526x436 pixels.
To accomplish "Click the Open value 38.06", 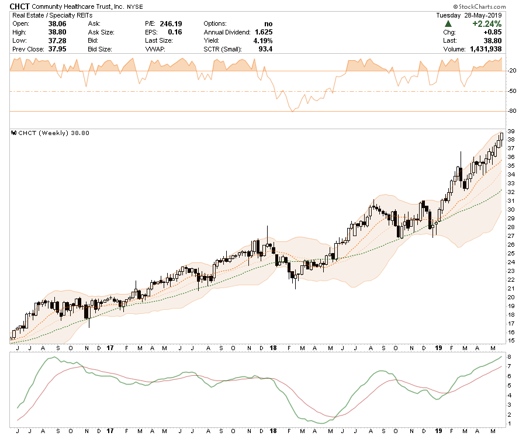I will [x=57, y=24].
